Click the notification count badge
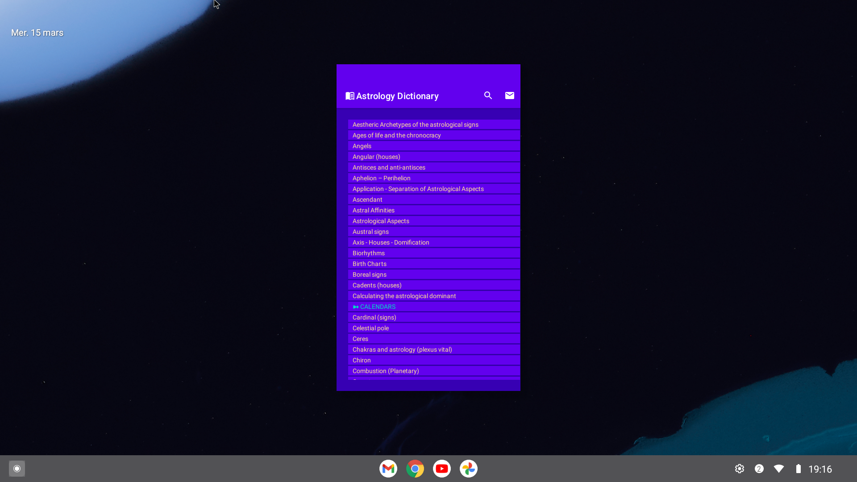The height and width of the screenshot is (482, 857). click(x=759, y=469)
